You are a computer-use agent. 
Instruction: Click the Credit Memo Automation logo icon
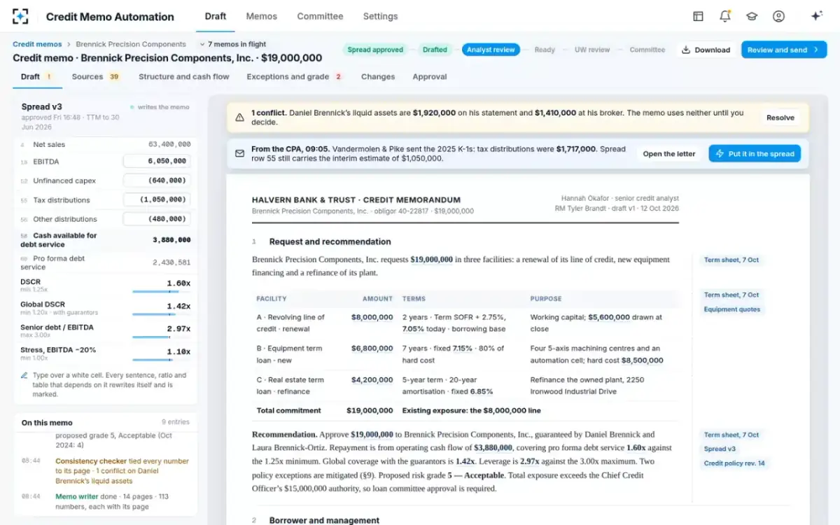pos(21,16)
